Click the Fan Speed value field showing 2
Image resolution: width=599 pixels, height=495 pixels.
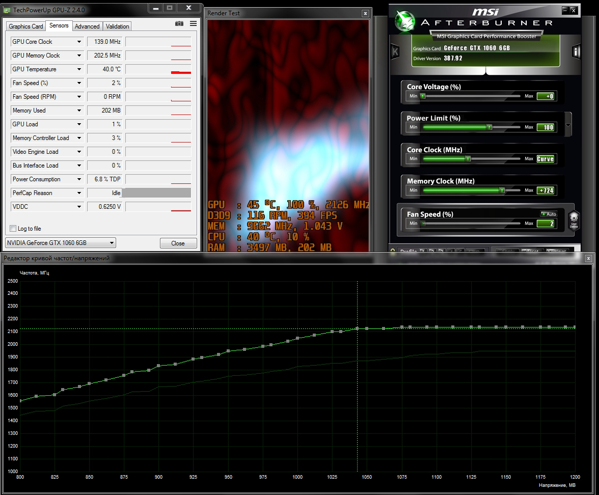pos(545,224)
